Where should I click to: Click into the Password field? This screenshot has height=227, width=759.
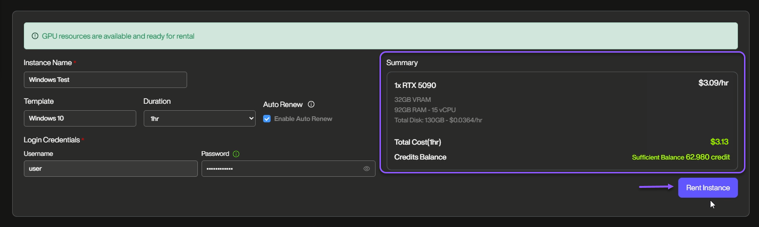coord(281,169)
